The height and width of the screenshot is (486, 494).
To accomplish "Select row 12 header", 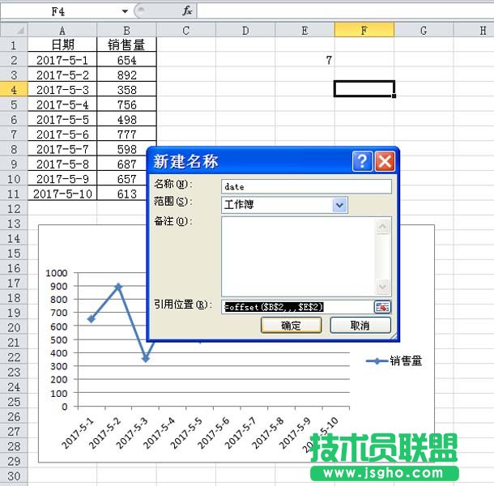I will click(14, 209).
